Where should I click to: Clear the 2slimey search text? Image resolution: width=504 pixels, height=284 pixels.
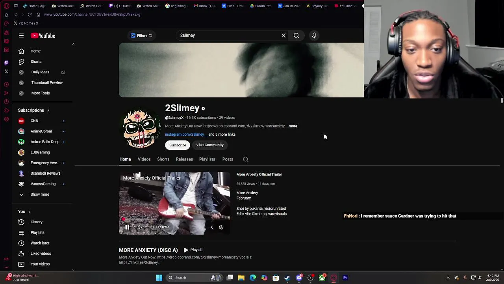pyautogui.click(x=283, y=35)
